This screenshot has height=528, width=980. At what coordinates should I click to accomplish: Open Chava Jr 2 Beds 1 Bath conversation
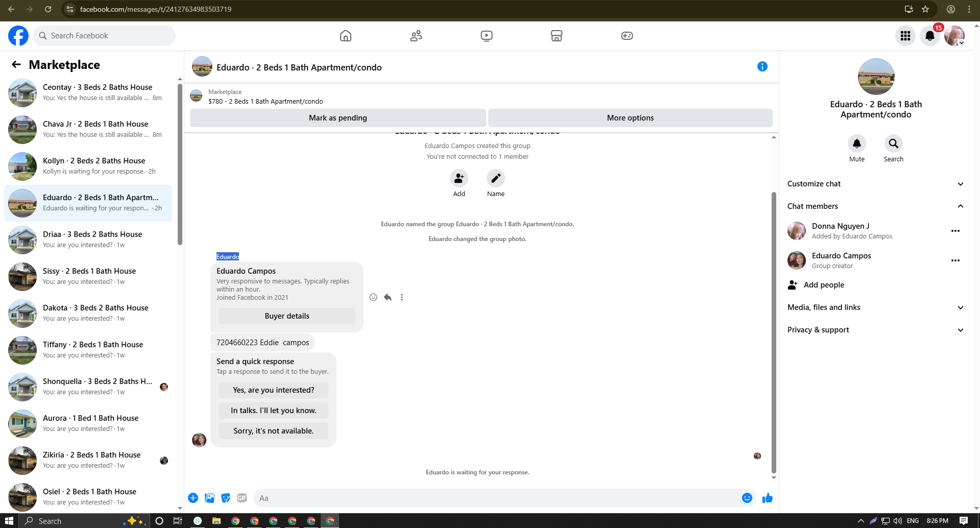pos(88,129)
